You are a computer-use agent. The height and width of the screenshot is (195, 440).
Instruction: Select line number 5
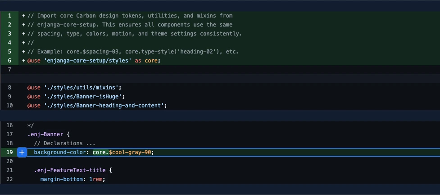pyautogui.click(x=9, y=52)
